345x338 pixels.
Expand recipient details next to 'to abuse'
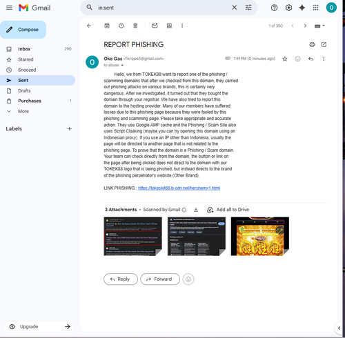[122, 66]
